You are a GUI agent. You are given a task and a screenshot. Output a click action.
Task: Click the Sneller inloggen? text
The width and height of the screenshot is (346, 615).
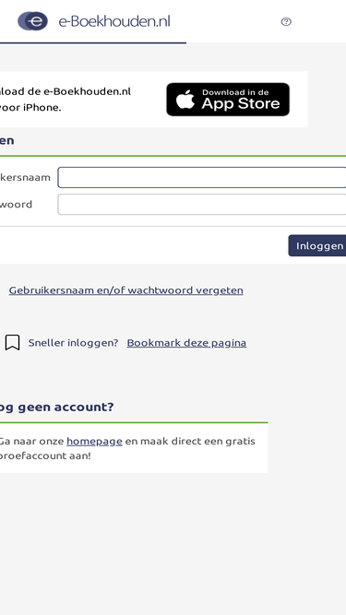pyautogui.click(x=74, y=343)
